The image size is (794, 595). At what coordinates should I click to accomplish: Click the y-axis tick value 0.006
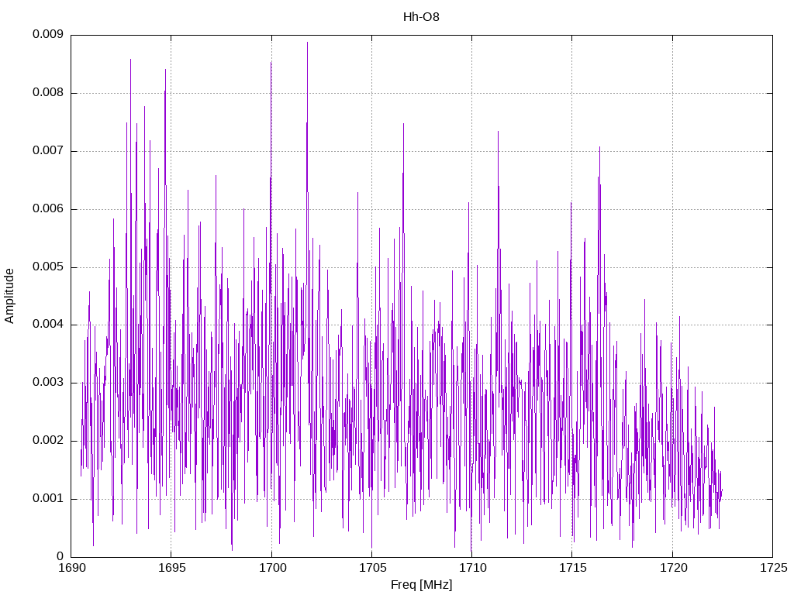(48, 209)
